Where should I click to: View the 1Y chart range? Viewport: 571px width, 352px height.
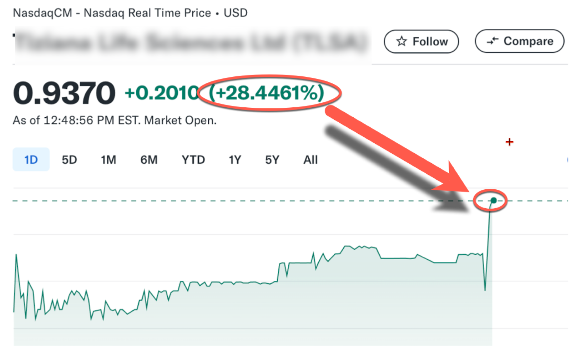235,159
